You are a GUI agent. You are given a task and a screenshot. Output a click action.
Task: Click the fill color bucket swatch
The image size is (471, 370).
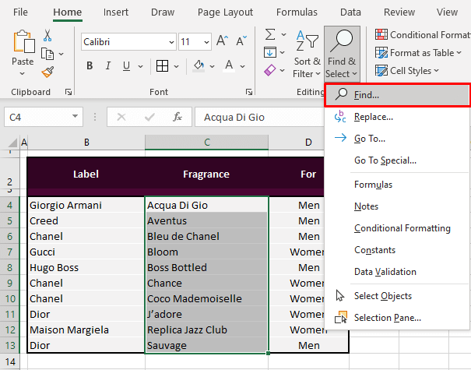coord(199,66)
